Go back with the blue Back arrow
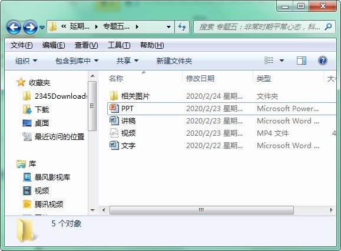Image resolution: width=341 pixels, height=251 pixels. 14,28
